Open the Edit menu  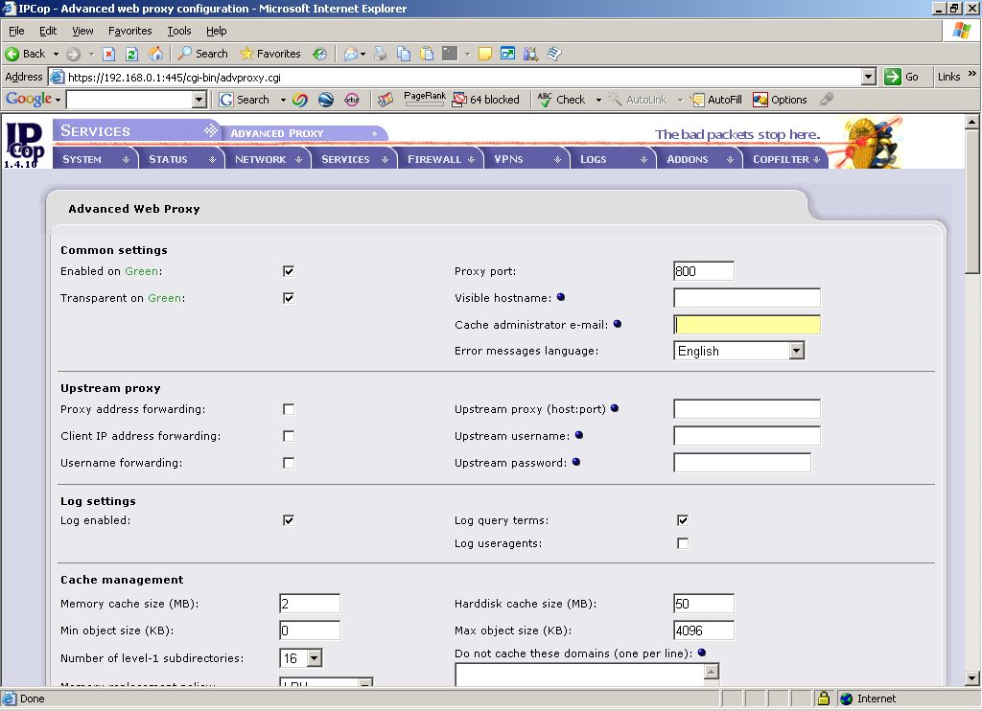(48, 31)
